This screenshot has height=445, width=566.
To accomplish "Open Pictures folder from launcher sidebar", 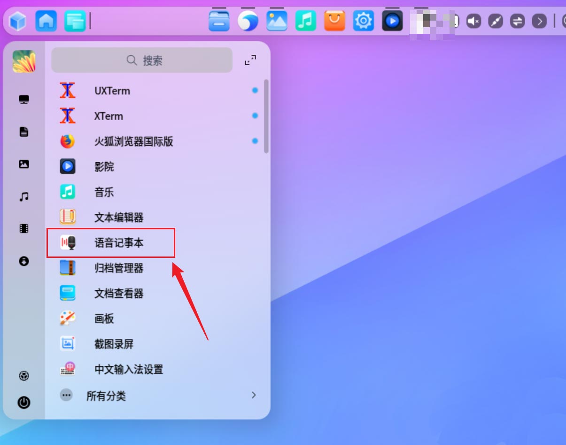I will [x=24, y=164].
